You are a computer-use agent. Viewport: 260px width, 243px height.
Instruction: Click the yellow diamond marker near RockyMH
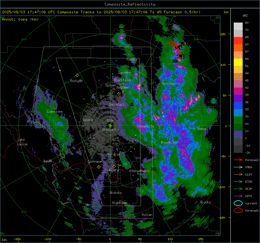tap(77, 75)
